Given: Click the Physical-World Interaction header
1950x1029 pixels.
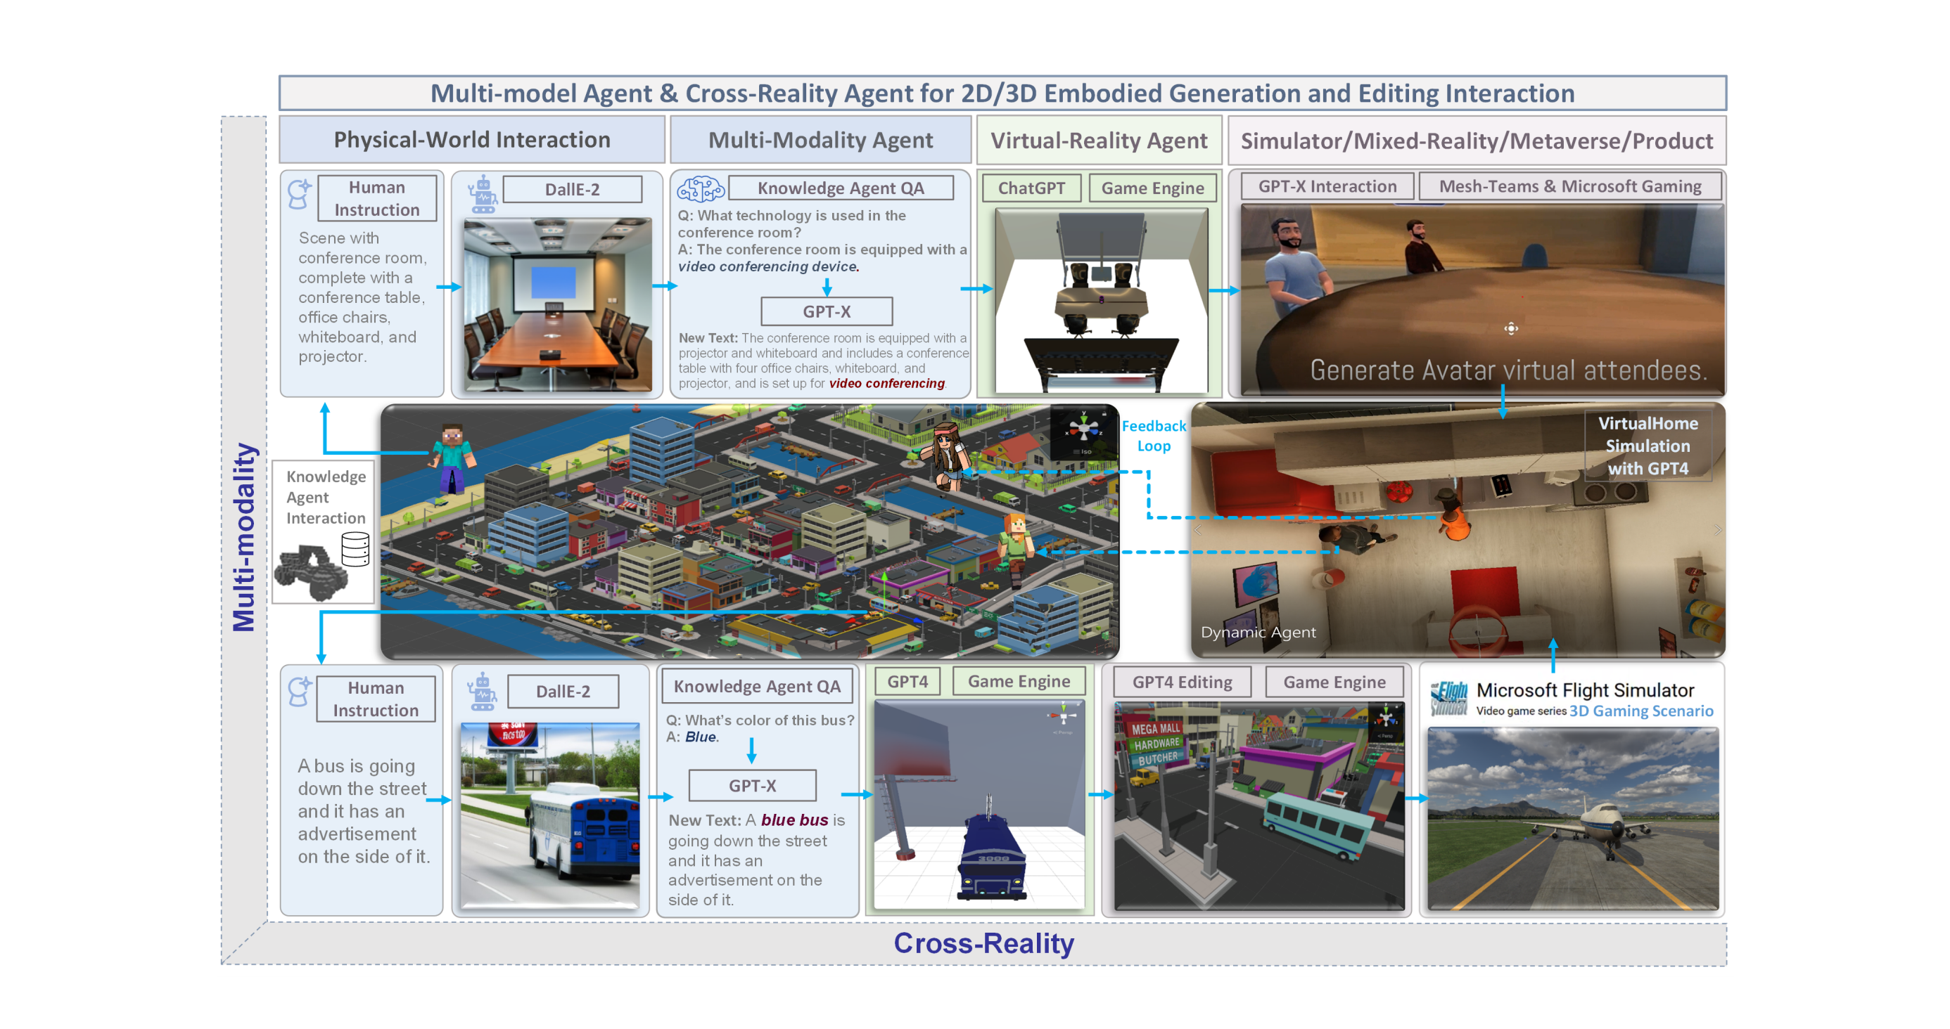Looking at the screenshot, I should (x=471, y=140).
